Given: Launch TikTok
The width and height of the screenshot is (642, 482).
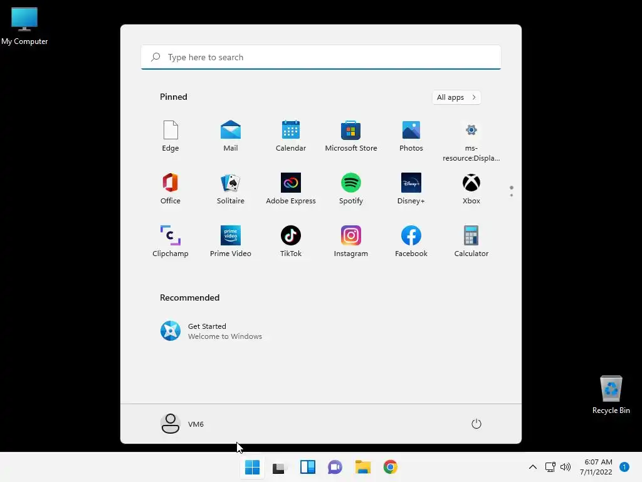Looking at the screenshot, I should pyautogui.click(x=291, y=242).
